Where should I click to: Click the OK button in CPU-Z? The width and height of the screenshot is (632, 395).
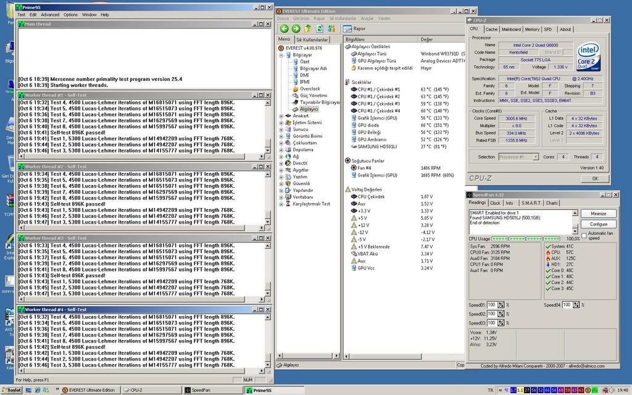595,178
